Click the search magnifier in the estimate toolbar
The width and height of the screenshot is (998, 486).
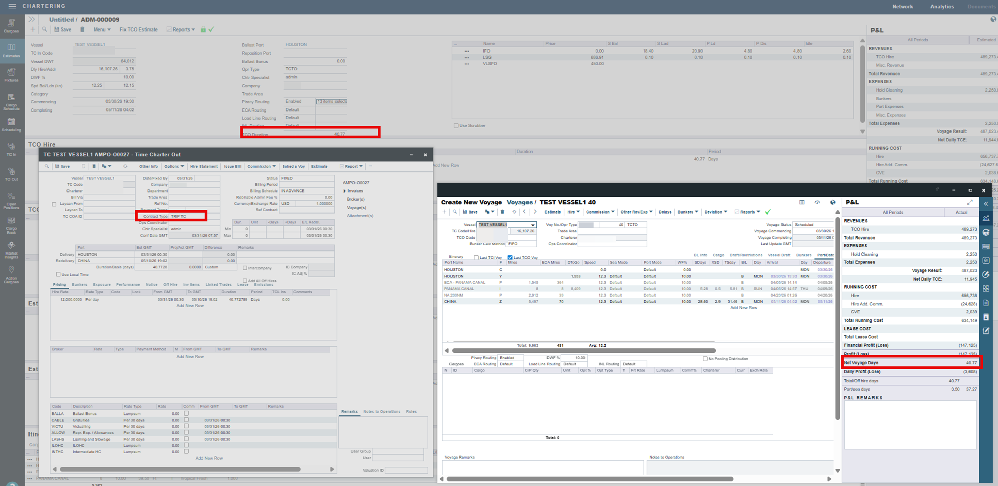click(x=45, y=29)
